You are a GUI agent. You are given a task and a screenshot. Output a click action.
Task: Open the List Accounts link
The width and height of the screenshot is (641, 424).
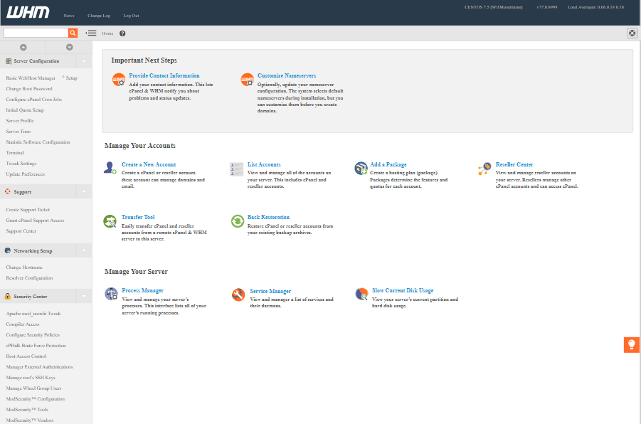(x=264, y=164)
